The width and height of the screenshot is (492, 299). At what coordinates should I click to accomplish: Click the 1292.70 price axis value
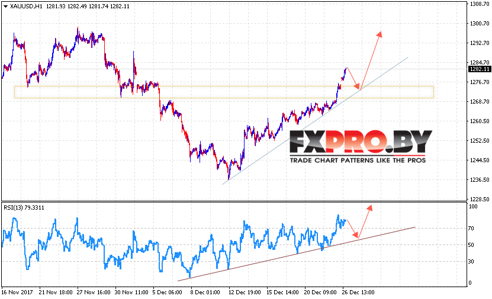coord(480,43)
